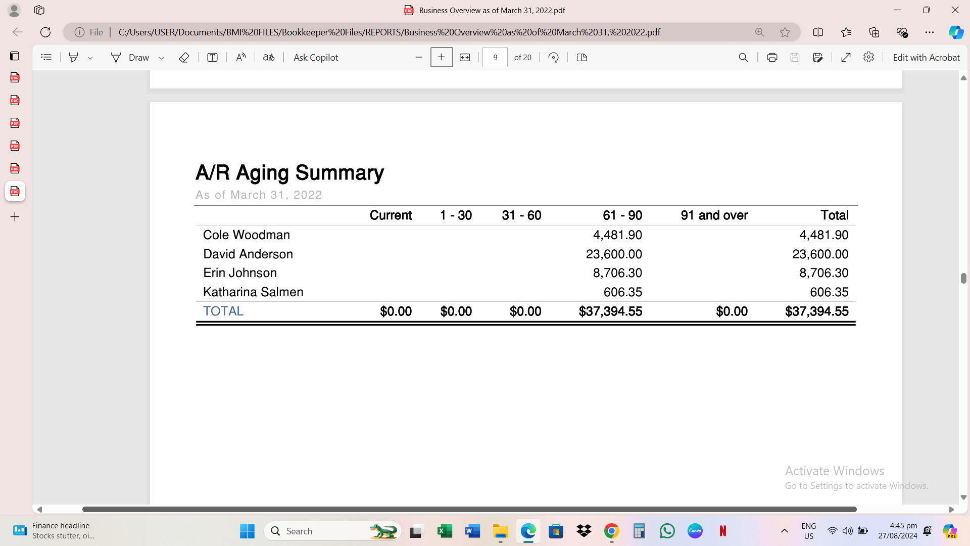Screen dimensions: 970x546
Task: Select the Highlight tool
Action: [x=74, y=58]
